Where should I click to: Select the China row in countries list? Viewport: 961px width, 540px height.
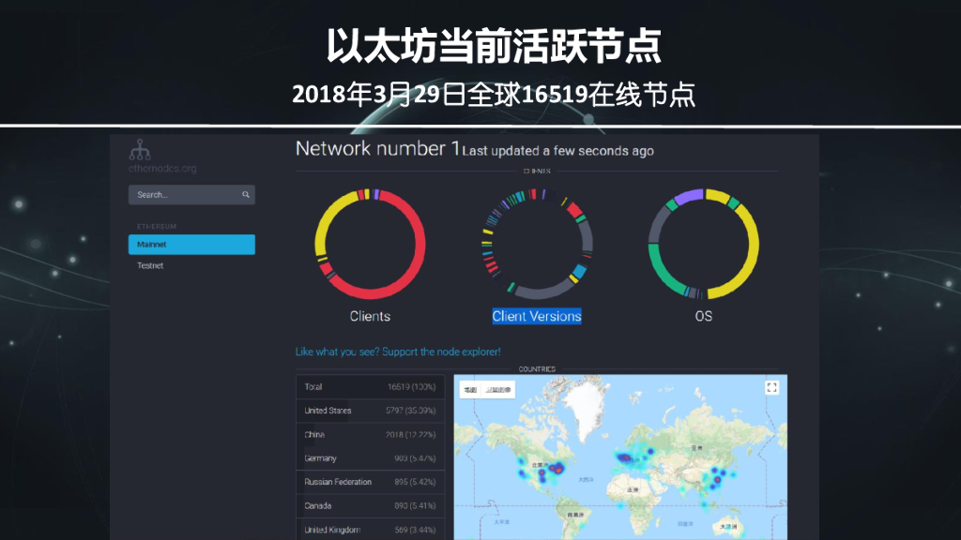point(371,435)
